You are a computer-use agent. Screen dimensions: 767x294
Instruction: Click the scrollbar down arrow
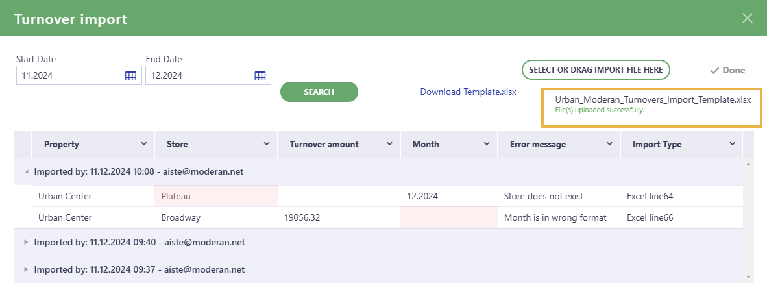click(748, 277)
